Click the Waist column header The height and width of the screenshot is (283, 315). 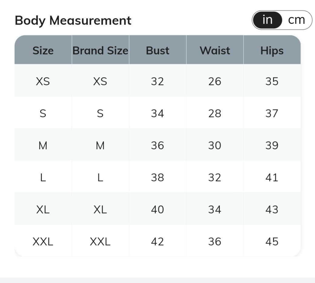point(215,50)
